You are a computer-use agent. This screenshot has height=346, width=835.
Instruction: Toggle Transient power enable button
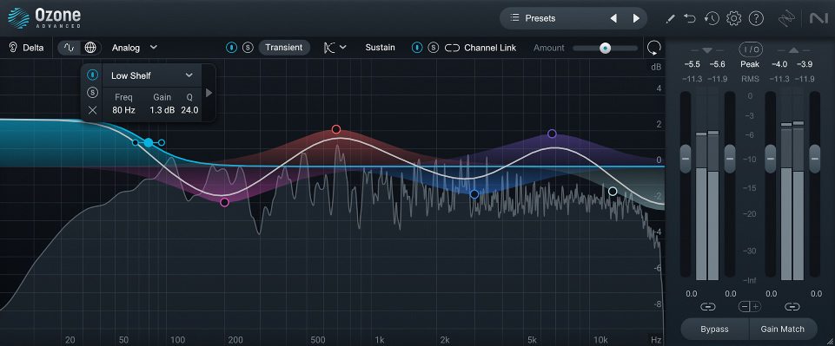point(232,48)
